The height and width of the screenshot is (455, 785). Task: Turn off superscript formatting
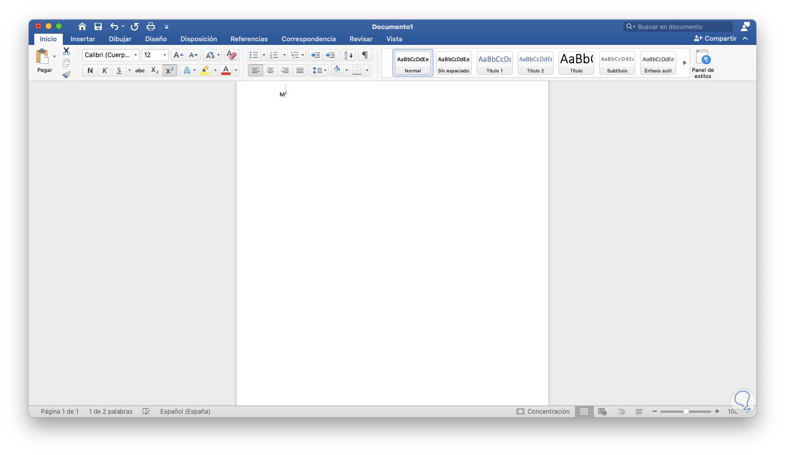point(170,70)
